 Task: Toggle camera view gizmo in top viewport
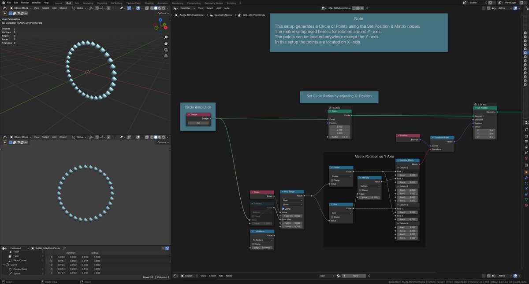pyautogui.click(x=166, y=50)
